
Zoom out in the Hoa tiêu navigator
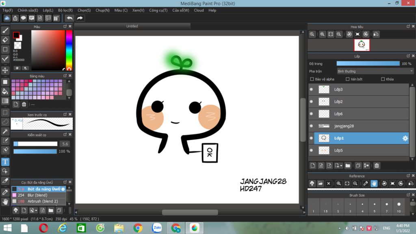tap(339, 34)
